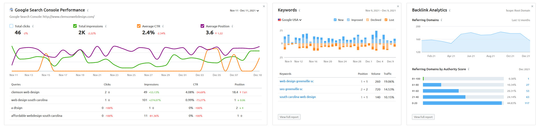Close the Google Search Console Performance widget

pyautogui.click(x=264, y=6)
